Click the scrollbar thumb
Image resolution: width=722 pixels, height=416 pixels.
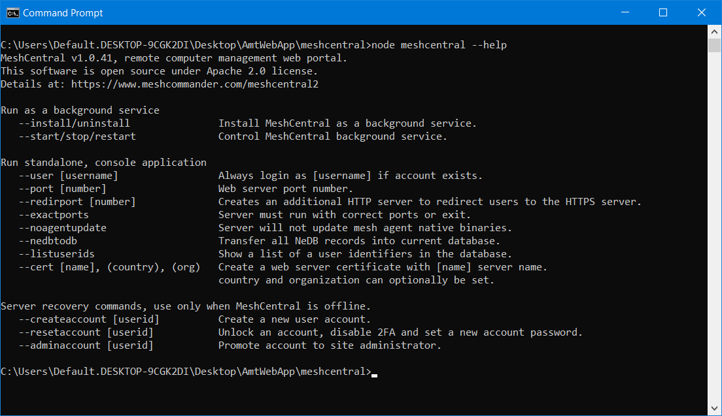714,46
